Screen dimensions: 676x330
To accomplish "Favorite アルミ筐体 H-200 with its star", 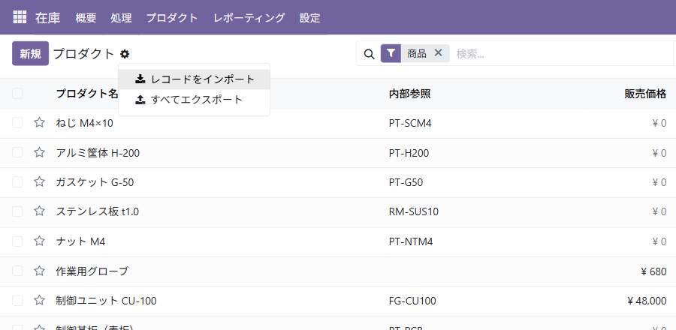I will 40,152.
